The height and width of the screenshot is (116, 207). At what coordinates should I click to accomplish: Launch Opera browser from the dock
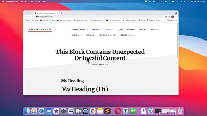(x=118, y=111)
